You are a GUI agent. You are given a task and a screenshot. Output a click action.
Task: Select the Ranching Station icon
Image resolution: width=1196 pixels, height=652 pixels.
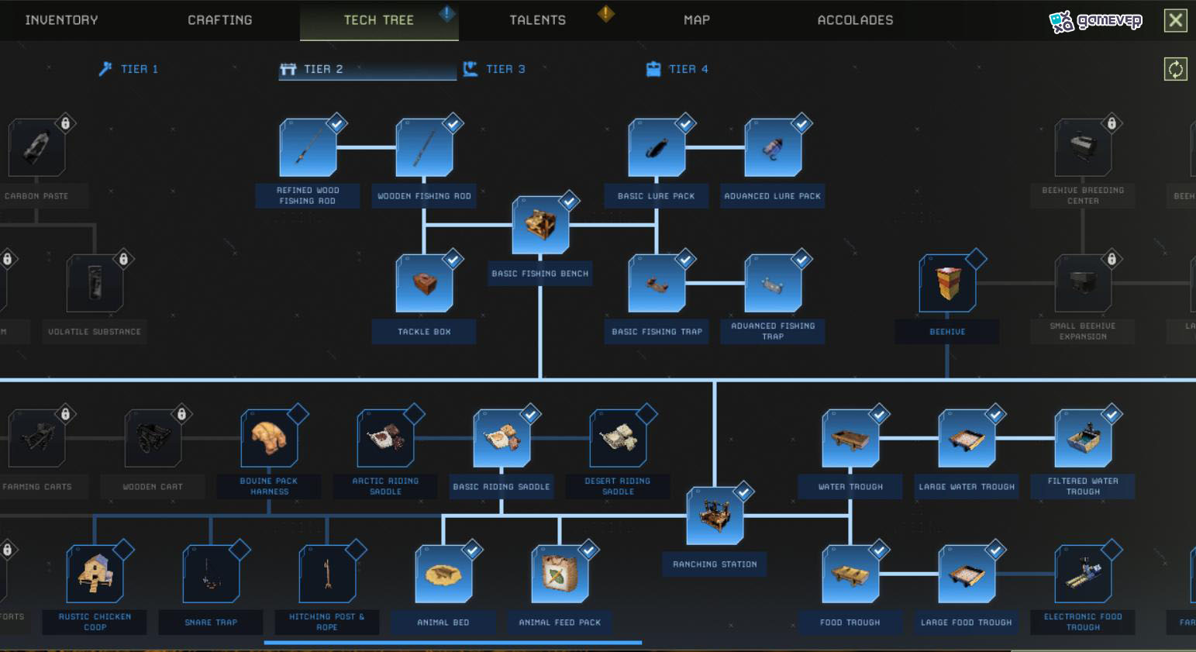(x=715, y=516)
